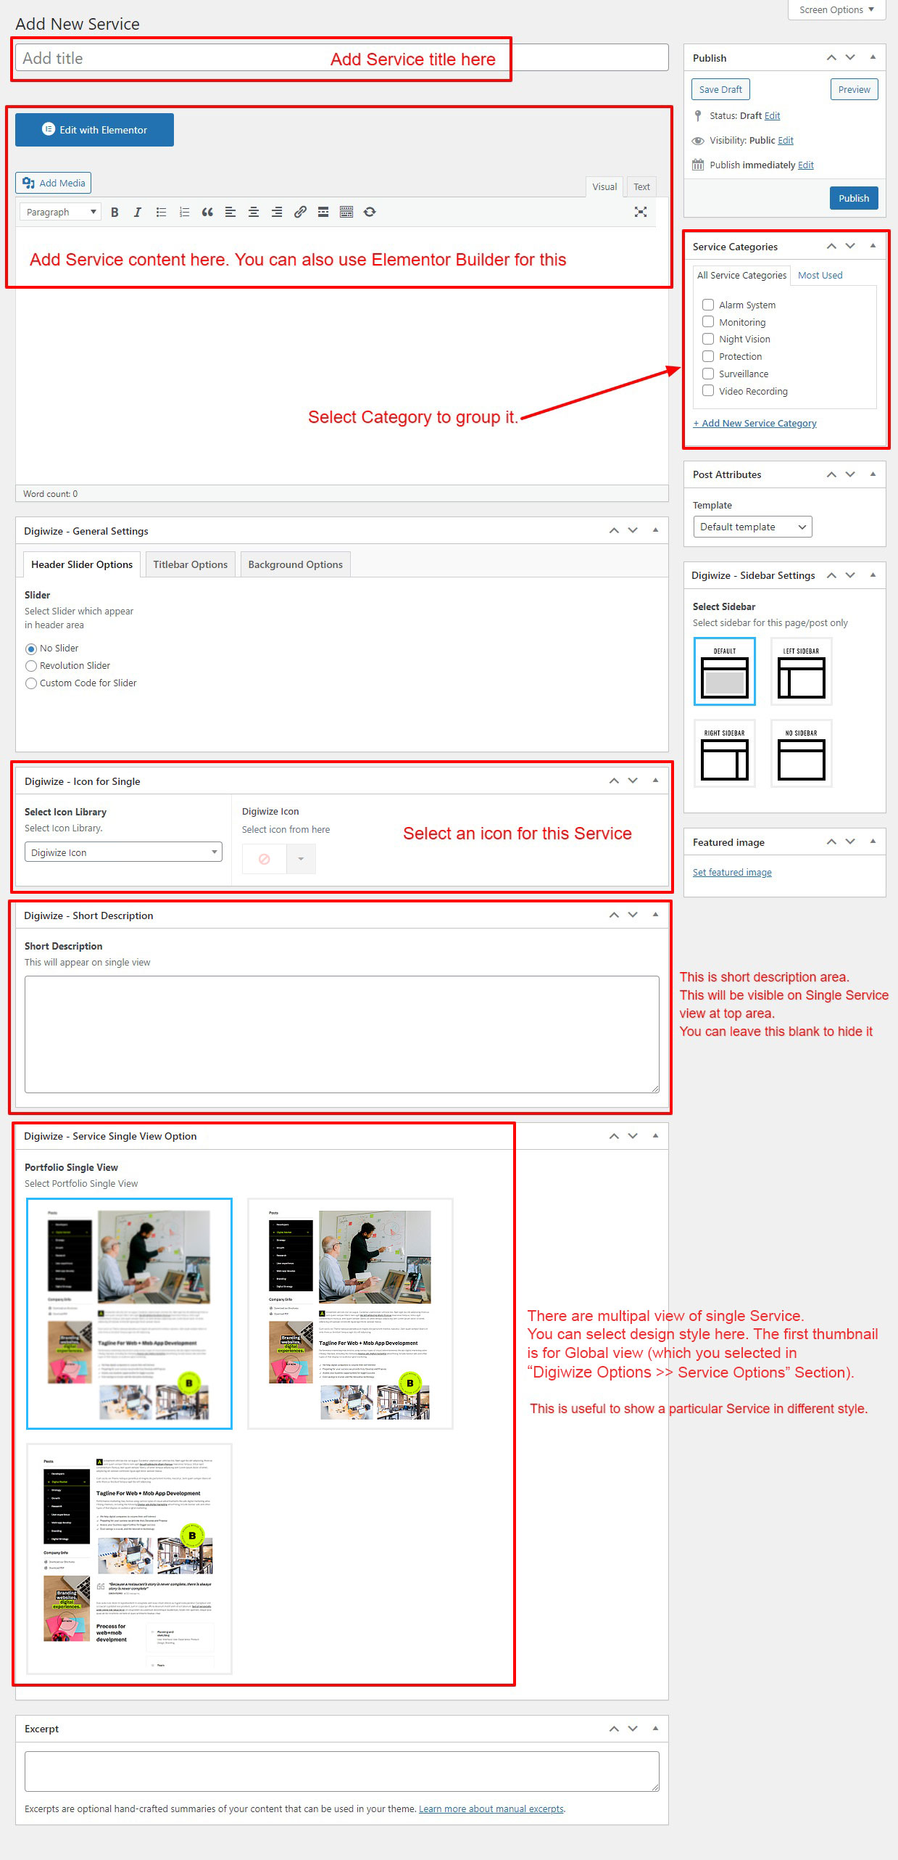Insert a blockquote using the quote icon

point(207,212)
